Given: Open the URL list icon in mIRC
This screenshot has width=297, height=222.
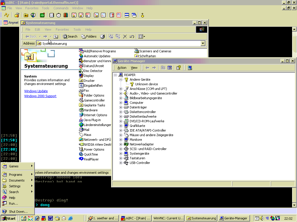Looking at the screenshot, I should pos(119,15).
